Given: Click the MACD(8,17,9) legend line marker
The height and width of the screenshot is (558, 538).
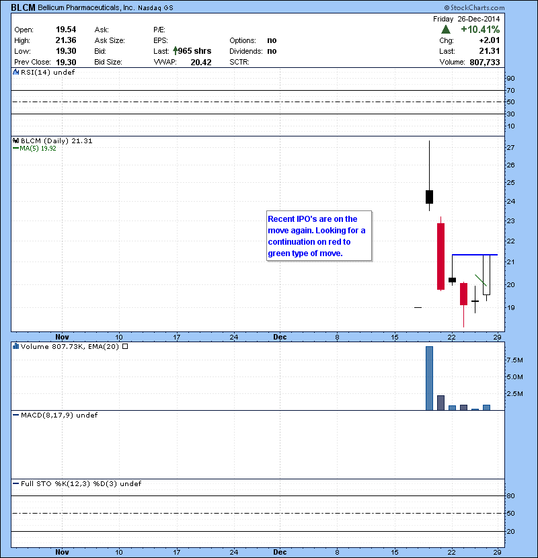Looking at the screenshot, I should 16,415.
